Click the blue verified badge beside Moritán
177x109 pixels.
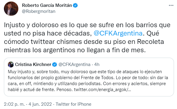pos(75,5)
